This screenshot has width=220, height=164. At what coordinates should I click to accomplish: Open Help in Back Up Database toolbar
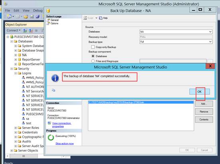tap(103, 18)
